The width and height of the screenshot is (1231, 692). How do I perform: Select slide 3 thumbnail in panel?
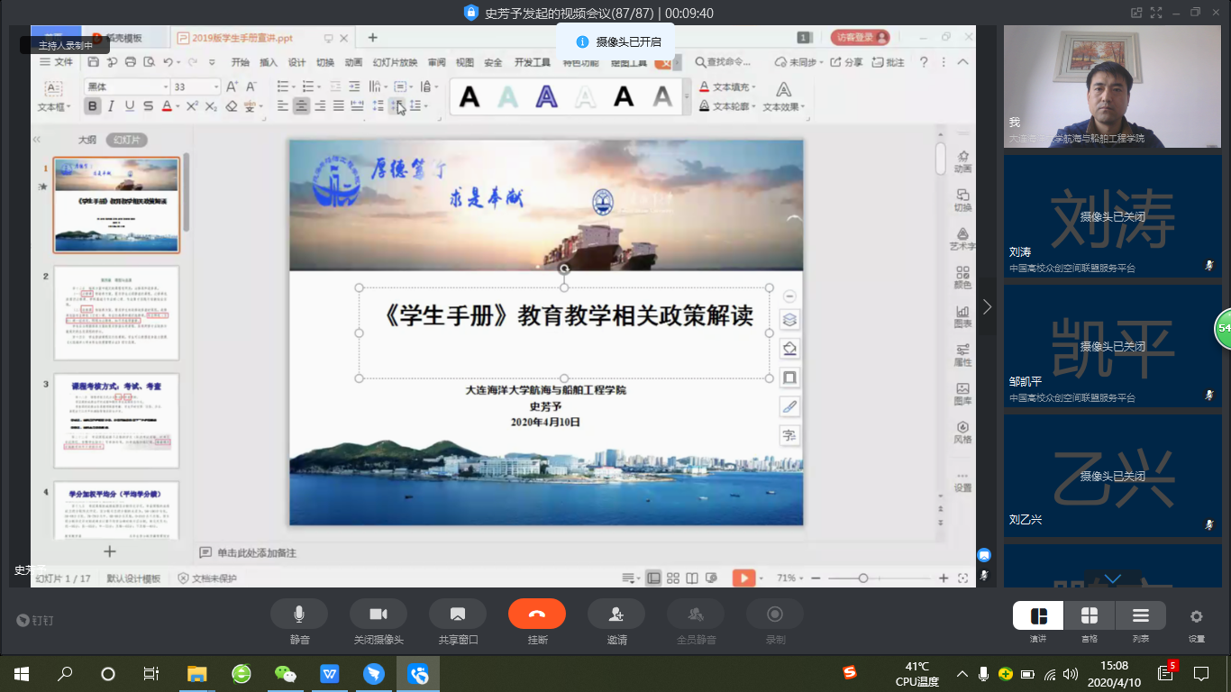[x=116, y=421]
